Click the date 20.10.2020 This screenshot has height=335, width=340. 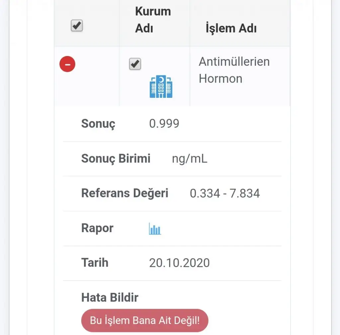(x=179, y=263)
